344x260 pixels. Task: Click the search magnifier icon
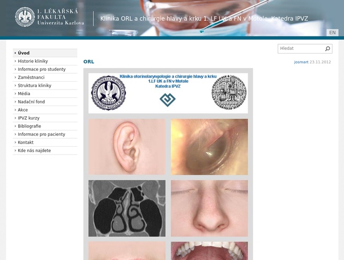(327, 49)
